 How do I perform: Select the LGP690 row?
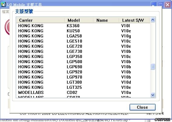[83, 67]
